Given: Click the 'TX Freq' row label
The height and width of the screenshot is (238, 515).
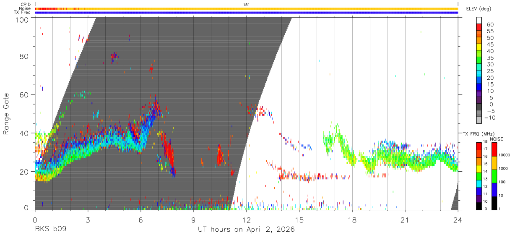Looking at the screenshot, I should click(23, 13).
